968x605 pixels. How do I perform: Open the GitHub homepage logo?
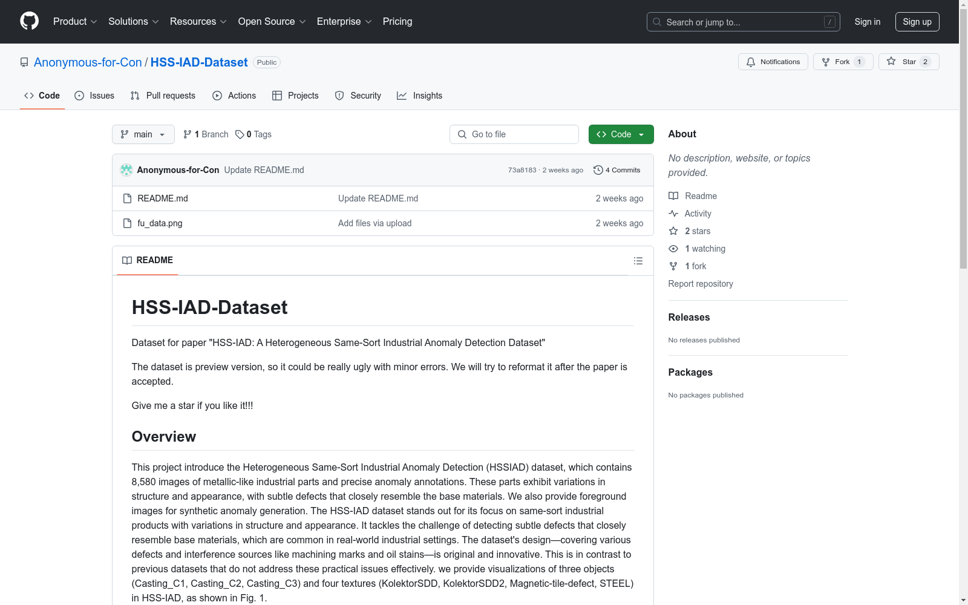click(29, 21)
